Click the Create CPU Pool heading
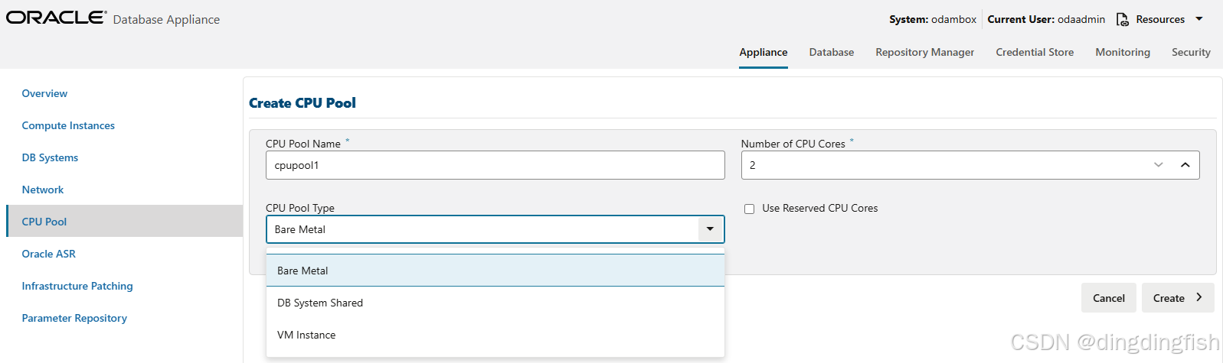The image size is (1223, 363). click(x=302, y=103)
